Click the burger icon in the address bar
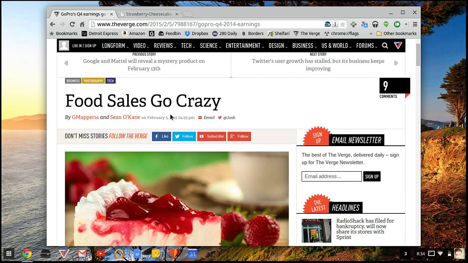 [x=328, y=24]
